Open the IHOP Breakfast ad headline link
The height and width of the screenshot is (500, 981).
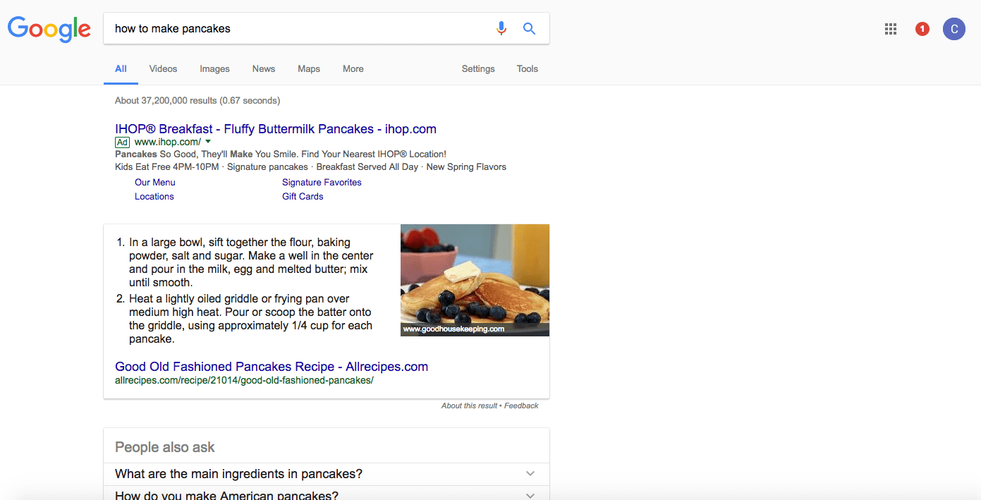pos(275,129)
